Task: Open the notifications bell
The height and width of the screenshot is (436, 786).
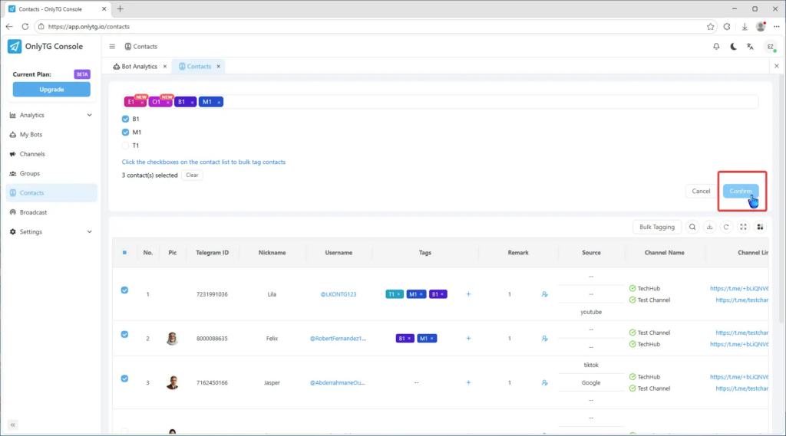Action: (x=716, y=47)
